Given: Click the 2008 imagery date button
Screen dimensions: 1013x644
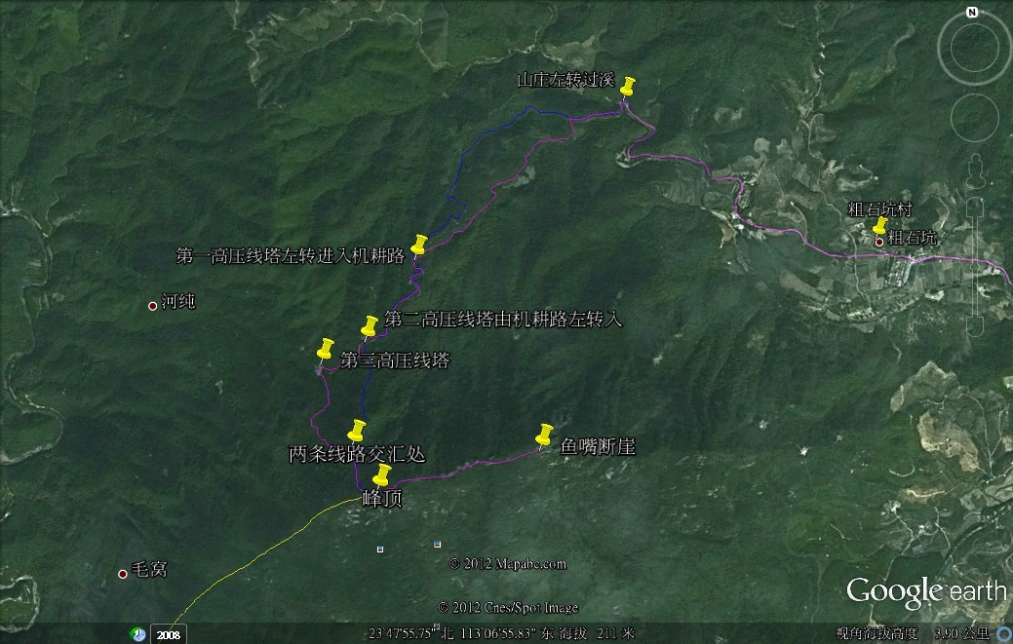Looking at the screenshot, I should 168,635.
